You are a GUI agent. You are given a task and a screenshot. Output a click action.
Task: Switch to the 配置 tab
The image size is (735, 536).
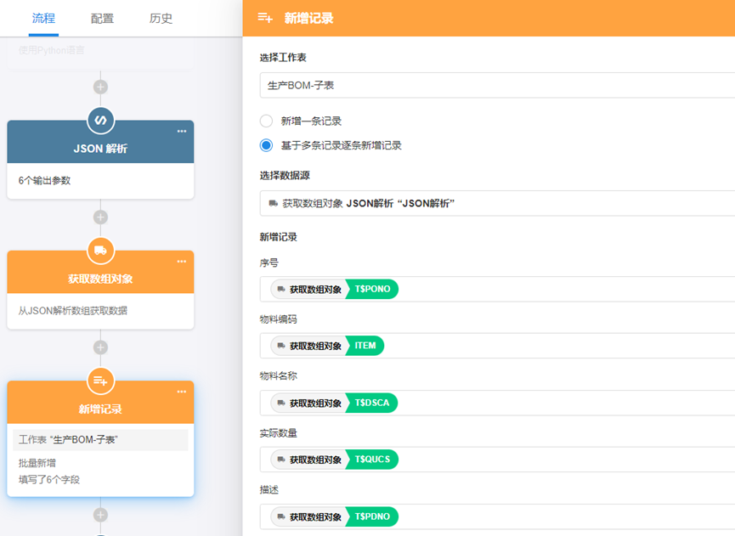coord(102,18)
